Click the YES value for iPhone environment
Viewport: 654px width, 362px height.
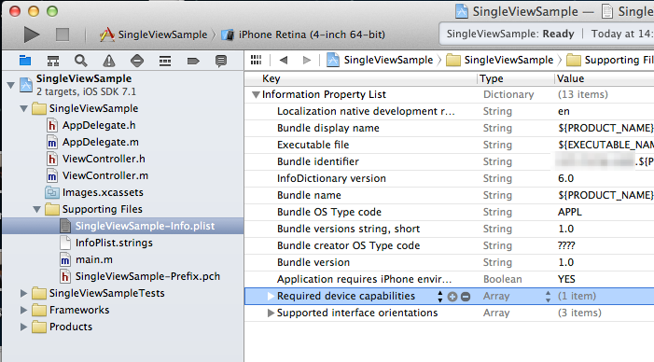click(566, 279)
